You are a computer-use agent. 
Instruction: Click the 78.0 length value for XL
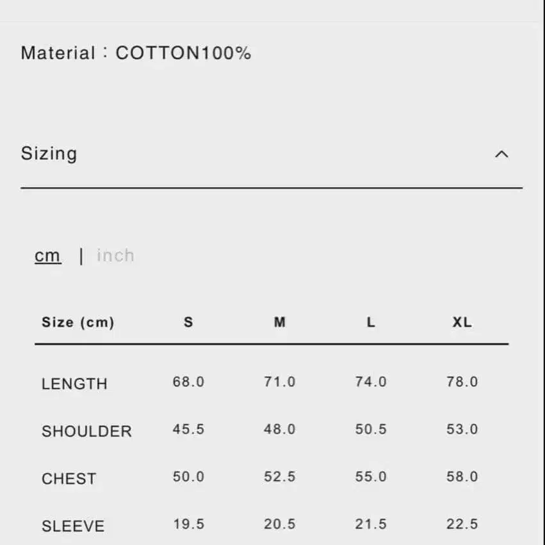[462, 382]
